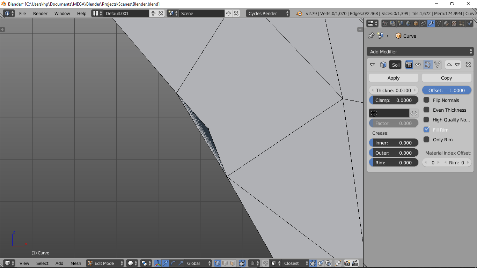This screenshot has width=477, height=268.
Task: Select the Modifier properties wrench icon
Action: (x=431, y=23)
